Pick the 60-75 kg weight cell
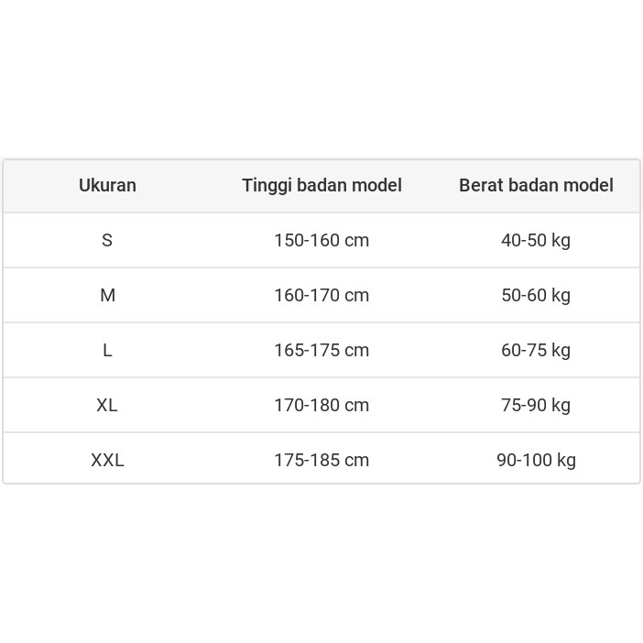 [x=536, y=350]
